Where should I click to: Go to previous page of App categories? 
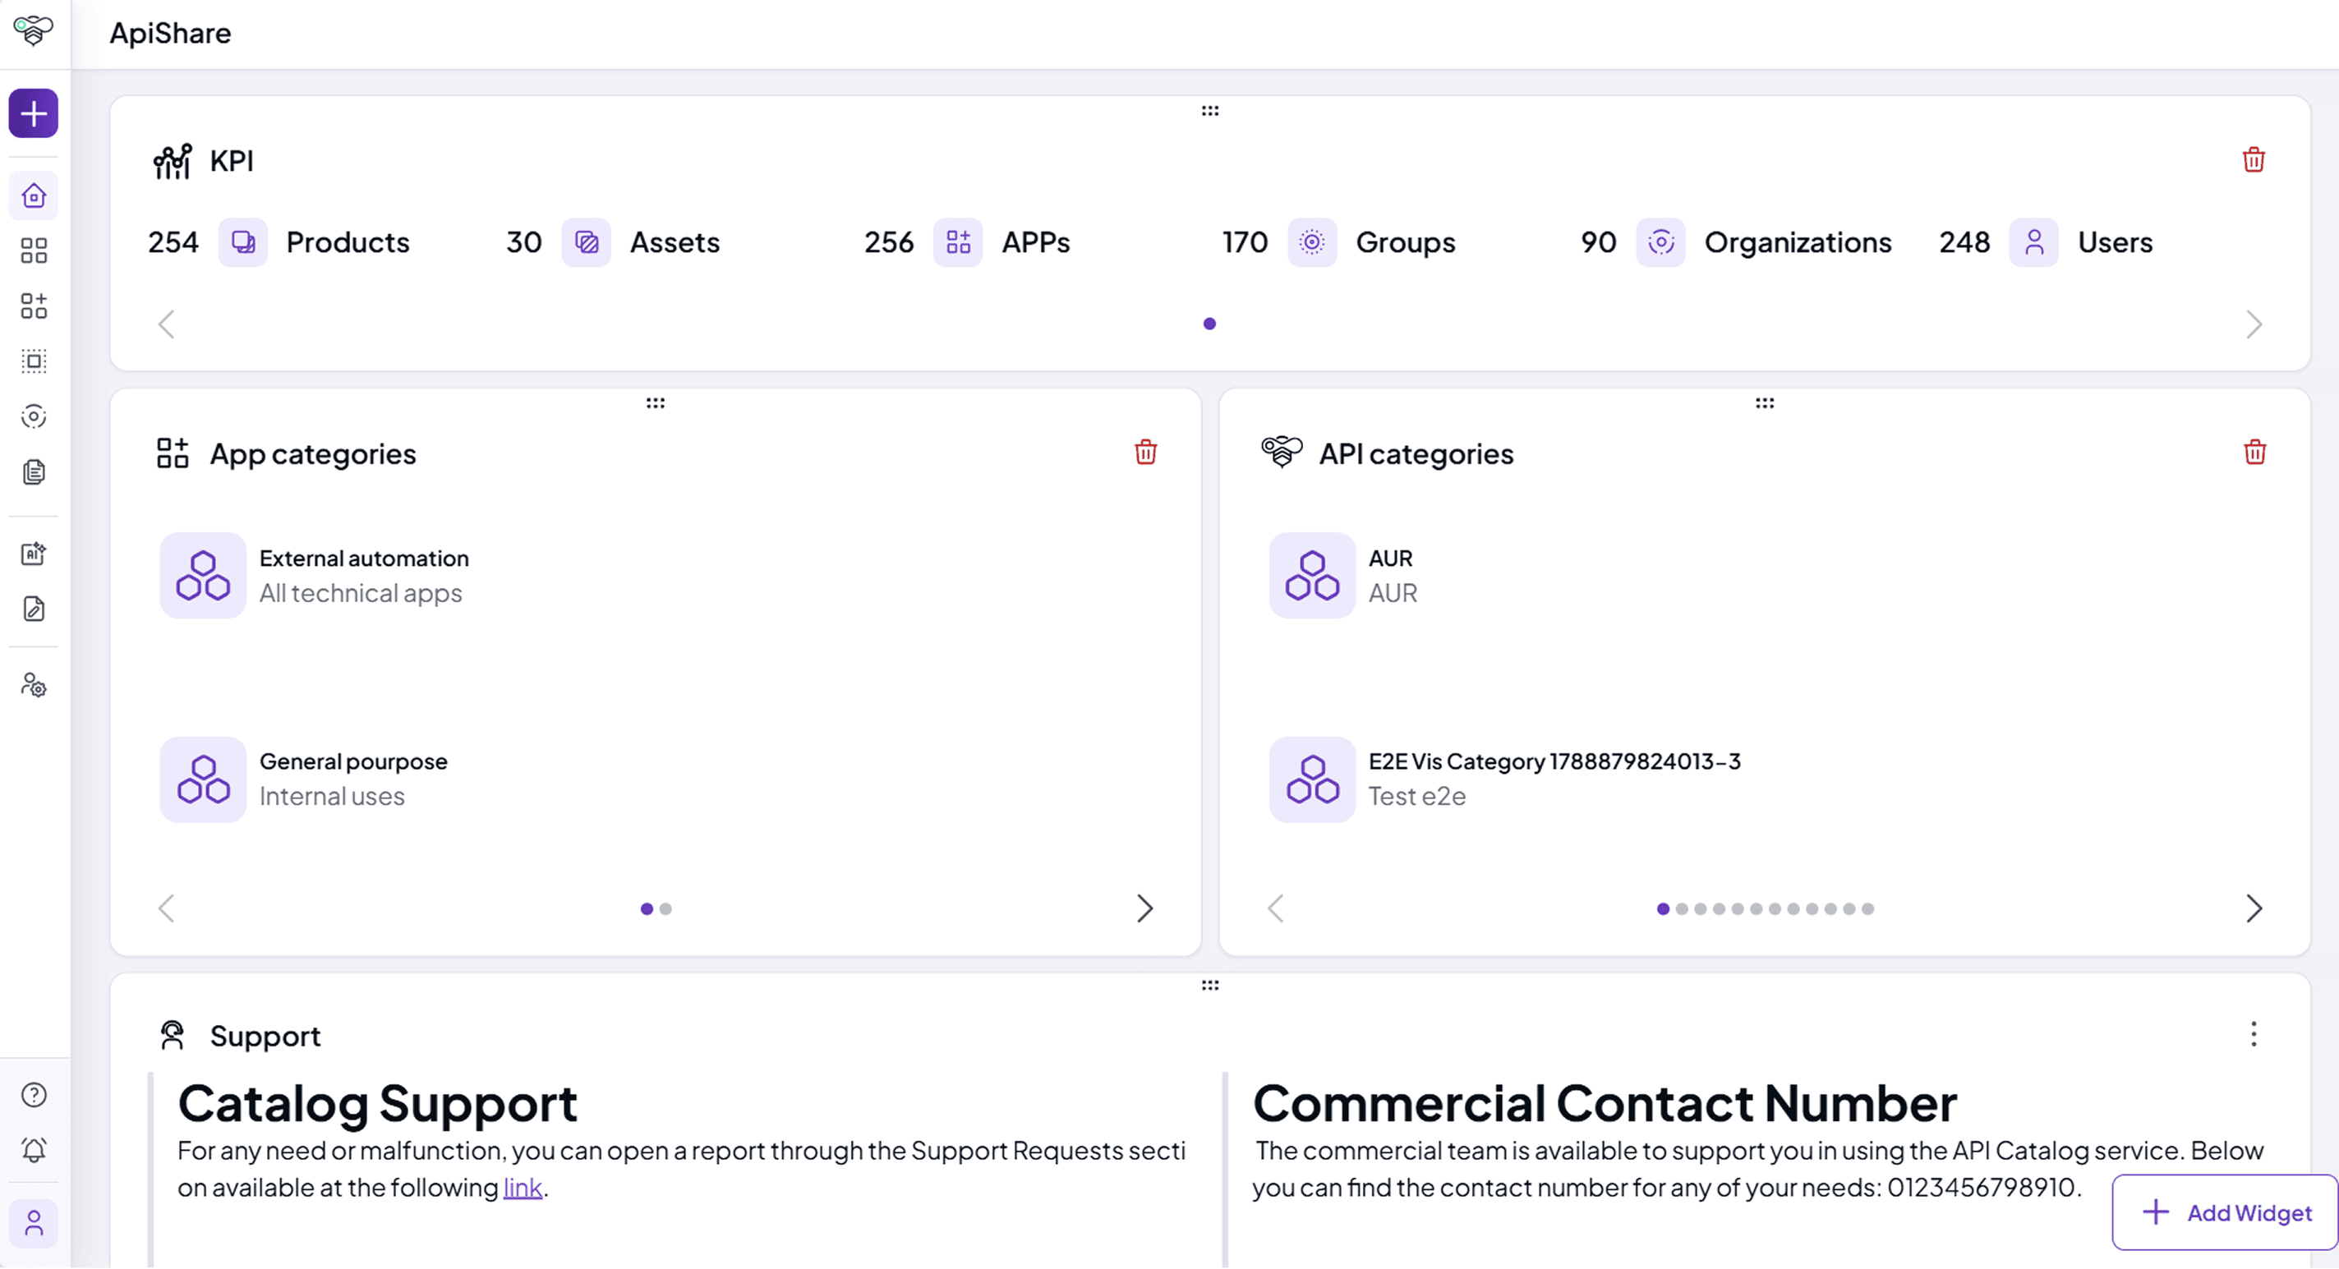point(166,908)
